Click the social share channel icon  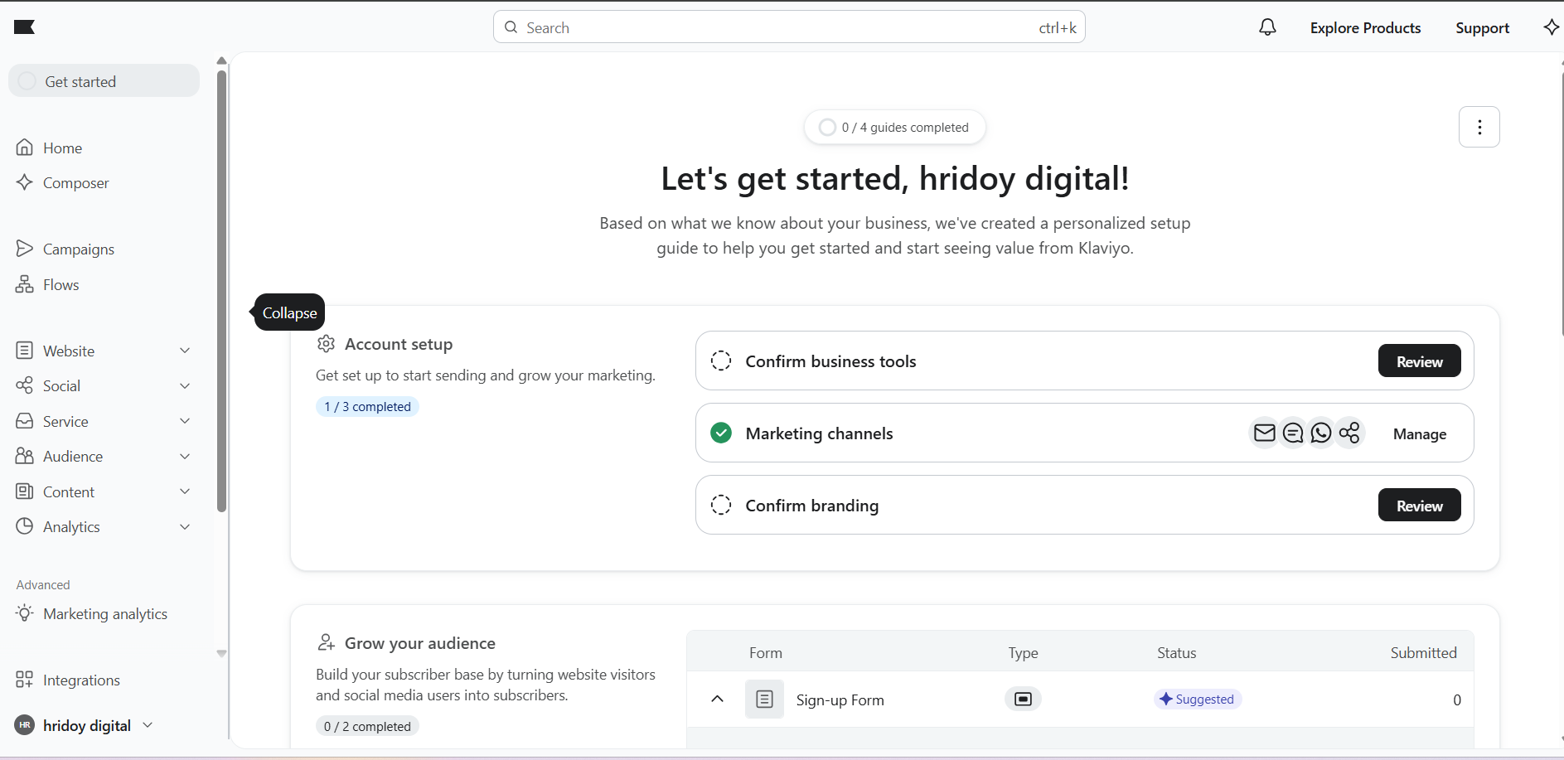point(1349,433)
